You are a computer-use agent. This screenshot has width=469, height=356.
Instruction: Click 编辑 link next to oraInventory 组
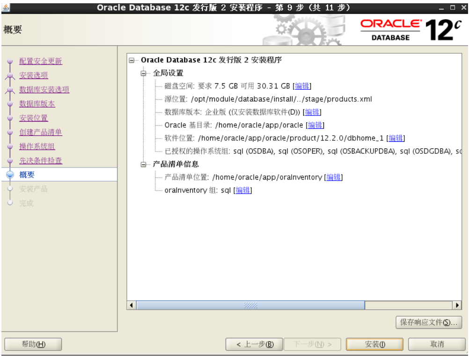[x=242, y=190]
